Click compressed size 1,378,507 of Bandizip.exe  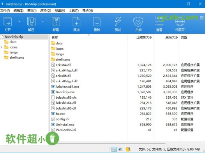pyautogui.click(x=144, y=92)
